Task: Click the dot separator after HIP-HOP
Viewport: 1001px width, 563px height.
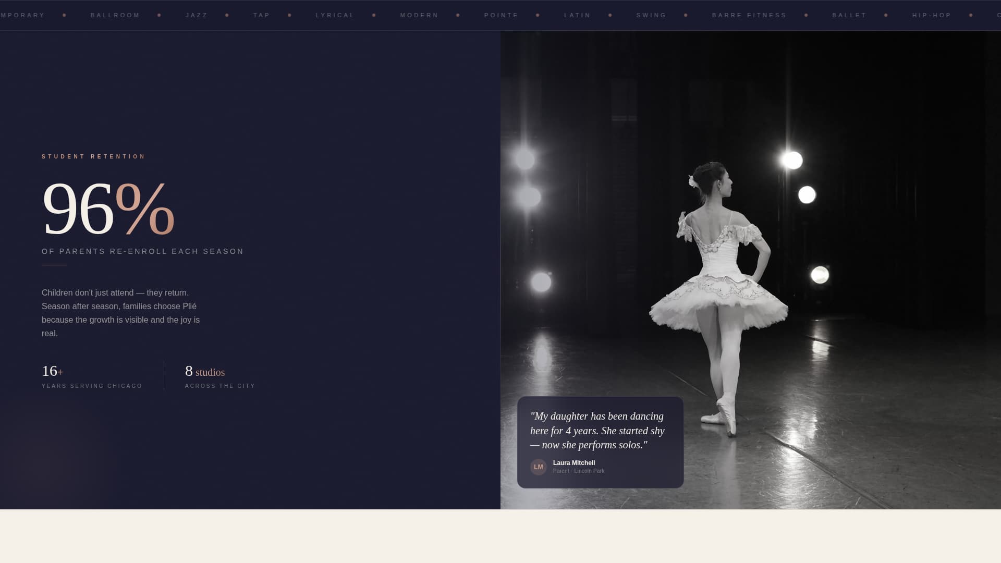Action: click(970, 15)
